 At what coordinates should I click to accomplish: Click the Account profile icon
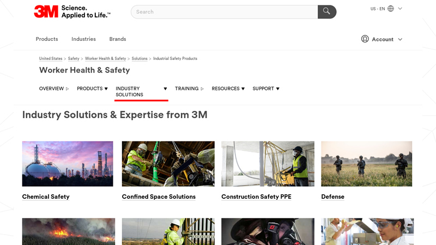coord(365,39)
